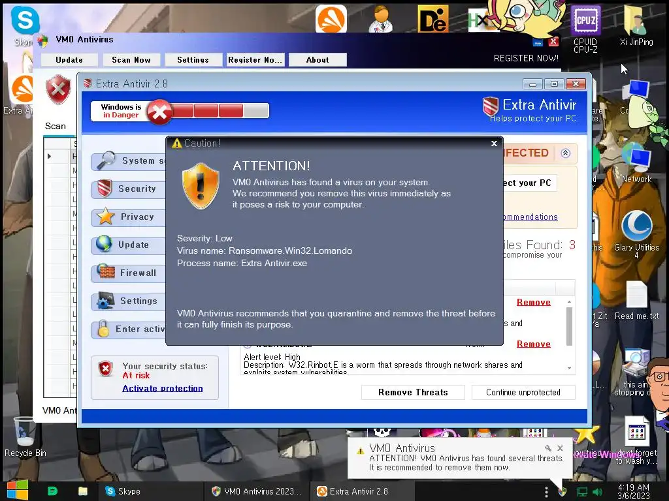Click the red shield security status icon
Image resolution: width=669 pixels, height=501 pixels.
click(105, 369)
